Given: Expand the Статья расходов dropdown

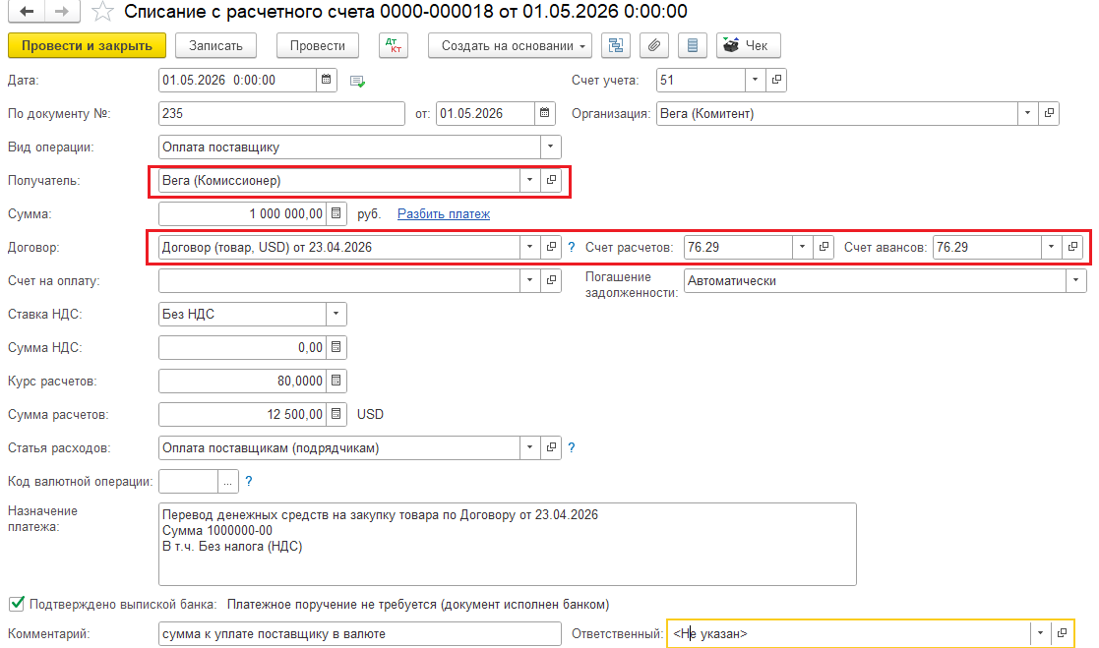Looking at the screenshot, I should coord(530,447).
